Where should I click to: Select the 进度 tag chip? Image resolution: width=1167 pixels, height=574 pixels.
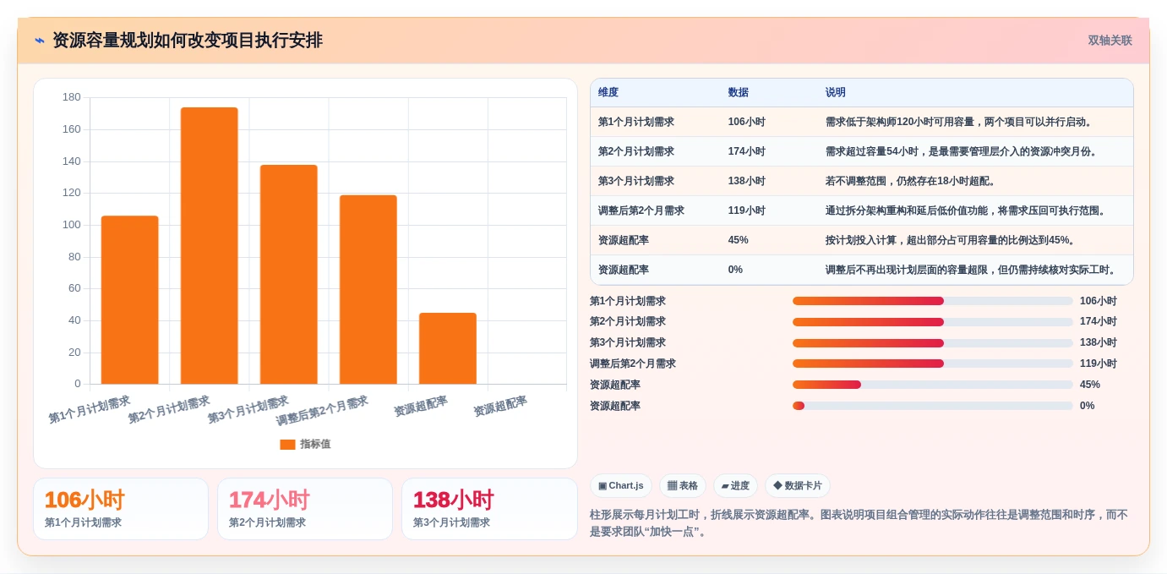pos(735,485)
